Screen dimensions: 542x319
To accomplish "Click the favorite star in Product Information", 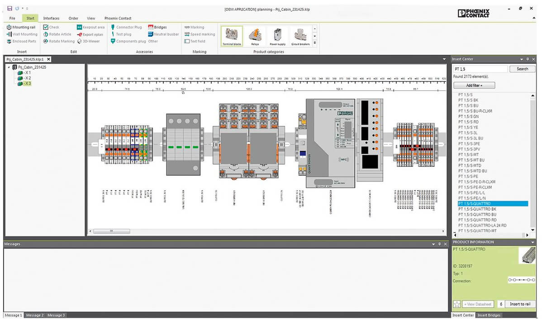I will click(456, 305).
